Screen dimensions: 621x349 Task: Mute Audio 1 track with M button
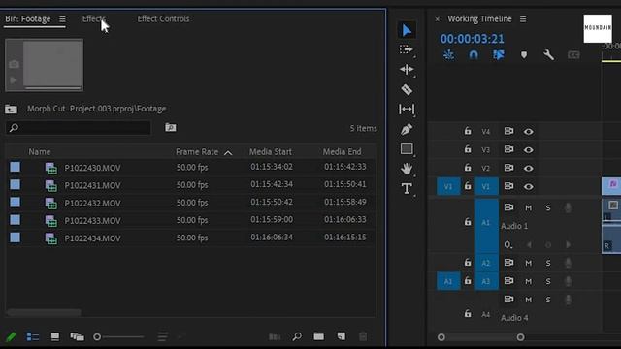528,207
